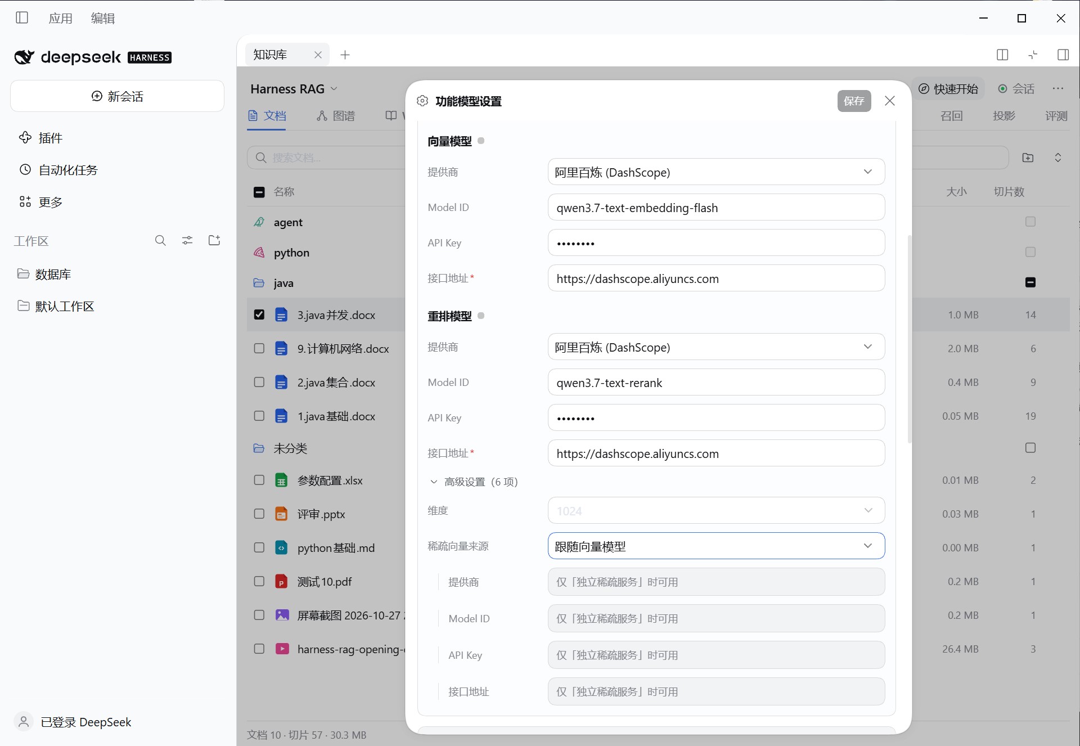Image resolution: width=1080 pixels, height=746 pixels.
Task: Open the 更多 grid icon
Action: (x=25, y=202)
